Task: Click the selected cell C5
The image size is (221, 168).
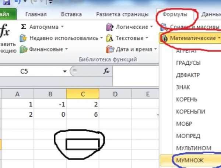Action: (83, 144)
